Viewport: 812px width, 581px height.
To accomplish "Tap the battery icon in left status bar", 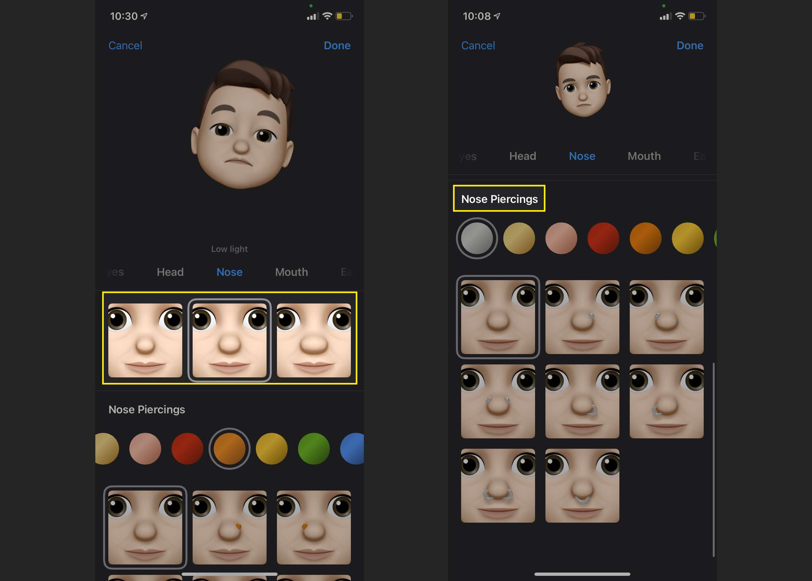I will [x=343, y=16].
